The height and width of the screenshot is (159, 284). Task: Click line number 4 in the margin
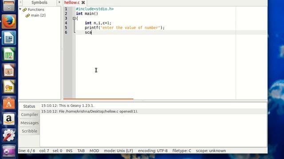[x=66, y=23]
